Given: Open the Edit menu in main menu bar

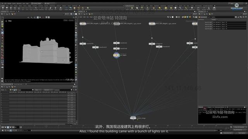Looking at the screenshot, I should pos(5,3).
